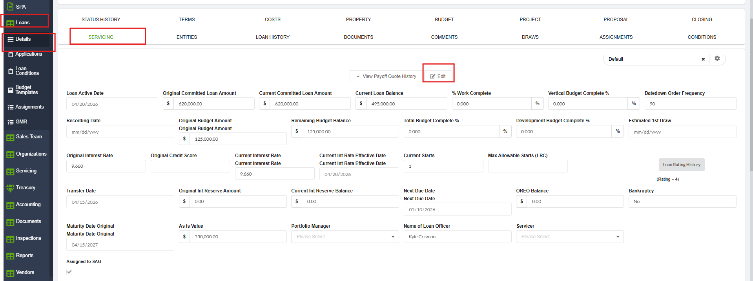The height and width of the screenshot is (281, 753).
Task: Open the Closing tab
Action: tap(702, 20)
